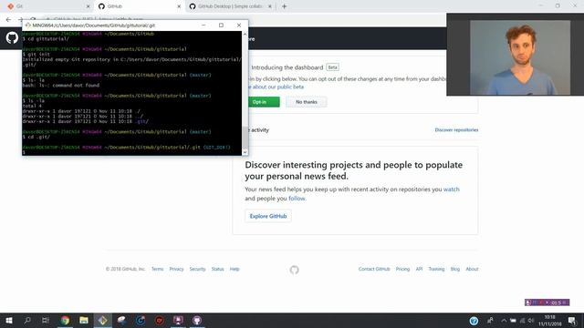This screenshot has height=328, width=584.
Task: Click the blue help icon in system tray
Action: (474, 321)
